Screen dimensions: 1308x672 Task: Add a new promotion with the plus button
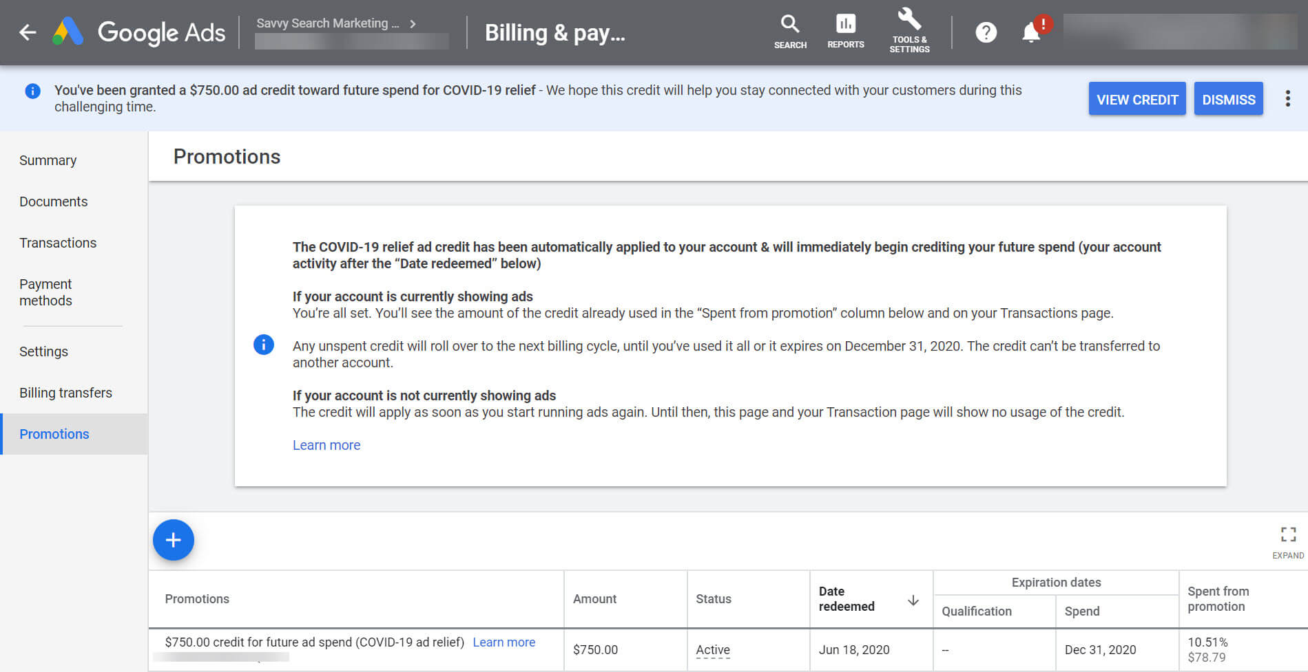click(x=173, y=541)
